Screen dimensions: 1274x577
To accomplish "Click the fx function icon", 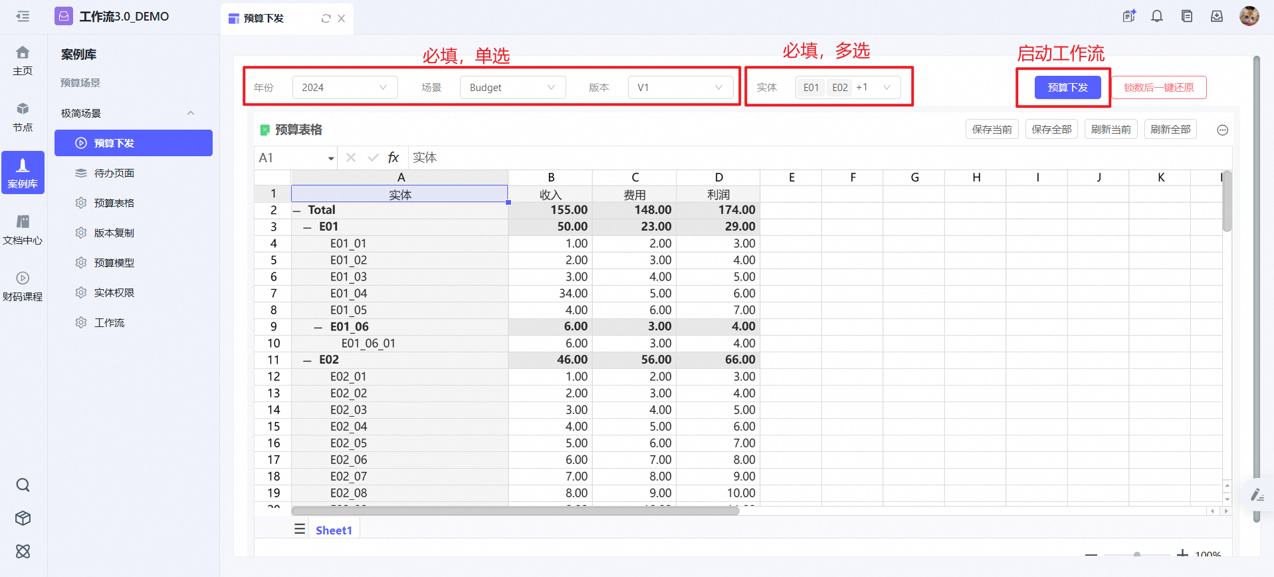I will tap(393, 158).
